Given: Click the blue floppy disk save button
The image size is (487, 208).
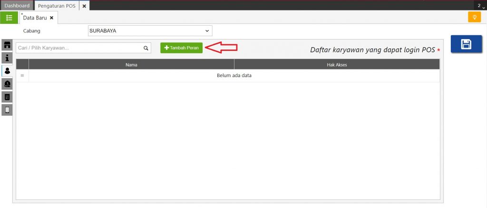Looking at the screenshot, I should pos(466,44).
